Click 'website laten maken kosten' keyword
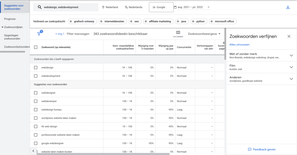Screen dimensions: 297x155 [x=57, y=152]
